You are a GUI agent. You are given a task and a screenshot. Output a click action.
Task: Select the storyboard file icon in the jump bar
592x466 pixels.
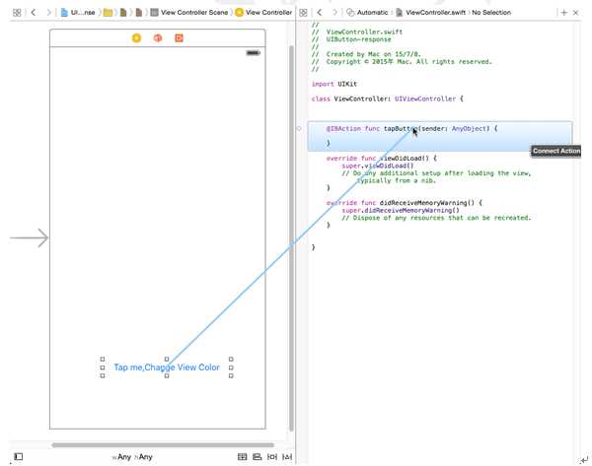pyautogui.click(x=64, y=13)
